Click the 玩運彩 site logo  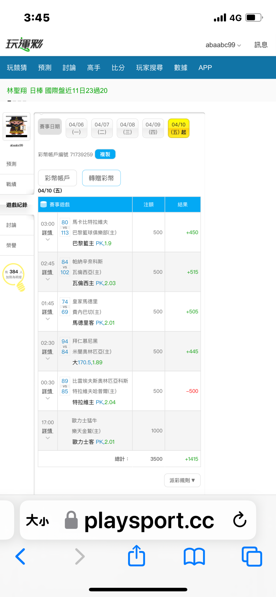pos(25,44)
